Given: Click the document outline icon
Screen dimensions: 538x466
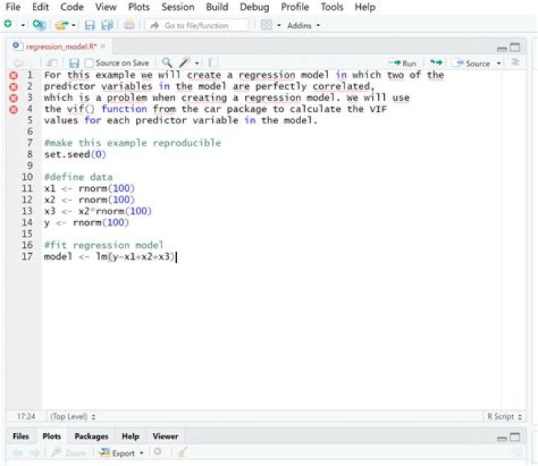Looking at the screenshot, I should (515, 62).
